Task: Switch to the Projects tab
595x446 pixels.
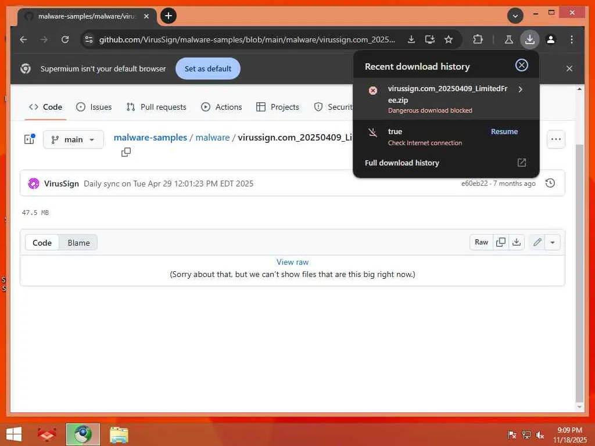Action: pyautogui.click(x=278, y=107)
